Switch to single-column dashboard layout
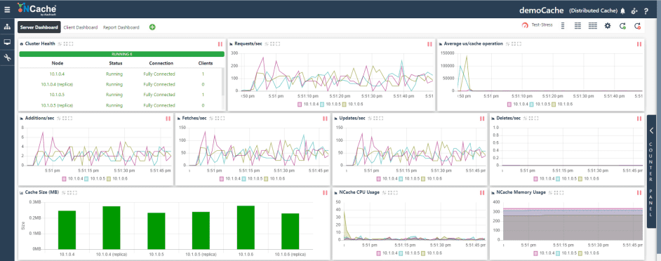661x261 pixels. coord(563,26)
